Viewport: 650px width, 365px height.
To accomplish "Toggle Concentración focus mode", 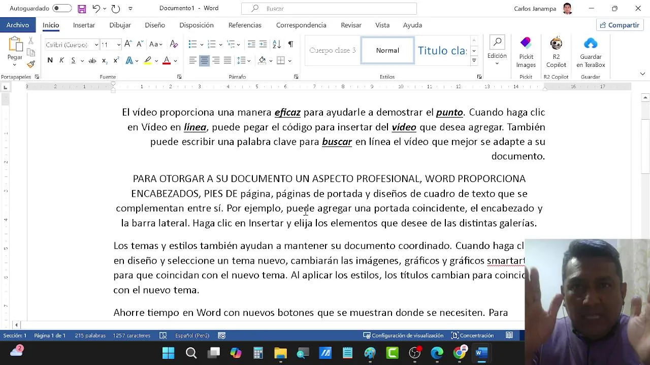I will coord(472,336).
